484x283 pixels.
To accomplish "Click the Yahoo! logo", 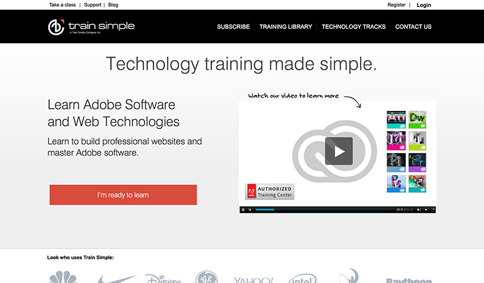I will click(x=253, y=279).
